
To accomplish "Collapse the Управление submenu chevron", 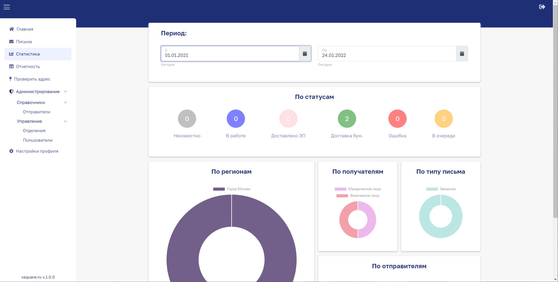I will [65, 121].
